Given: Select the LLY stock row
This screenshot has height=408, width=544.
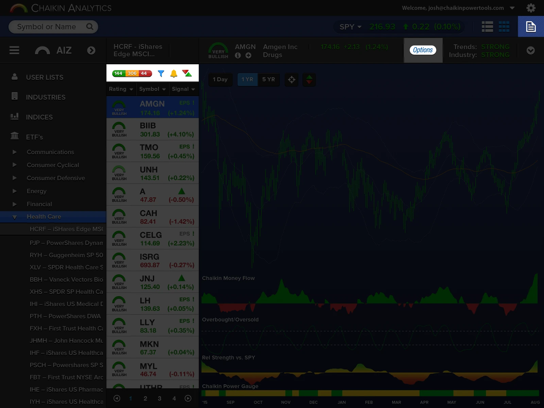Looking at the screenshot, I should pos(153,326).
